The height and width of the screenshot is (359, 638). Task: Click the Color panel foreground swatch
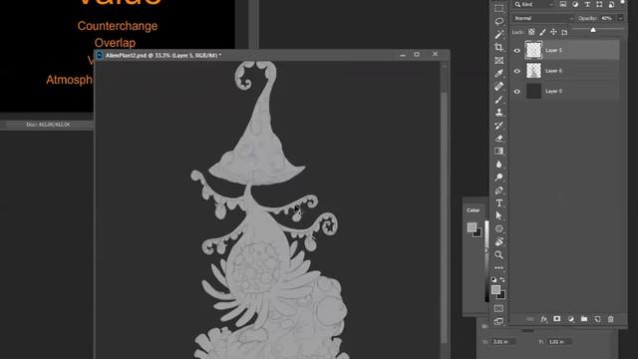(472, 227)
